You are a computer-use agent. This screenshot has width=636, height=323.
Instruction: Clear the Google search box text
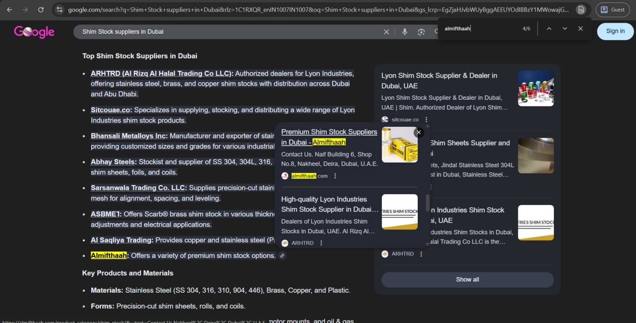(x=386, y=32)
